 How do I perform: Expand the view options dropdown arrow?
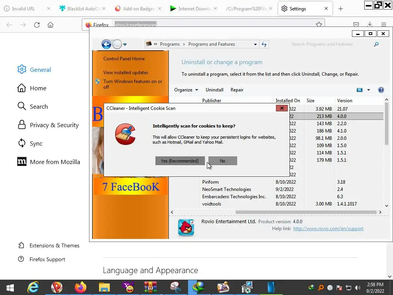[x=368, y=90]
